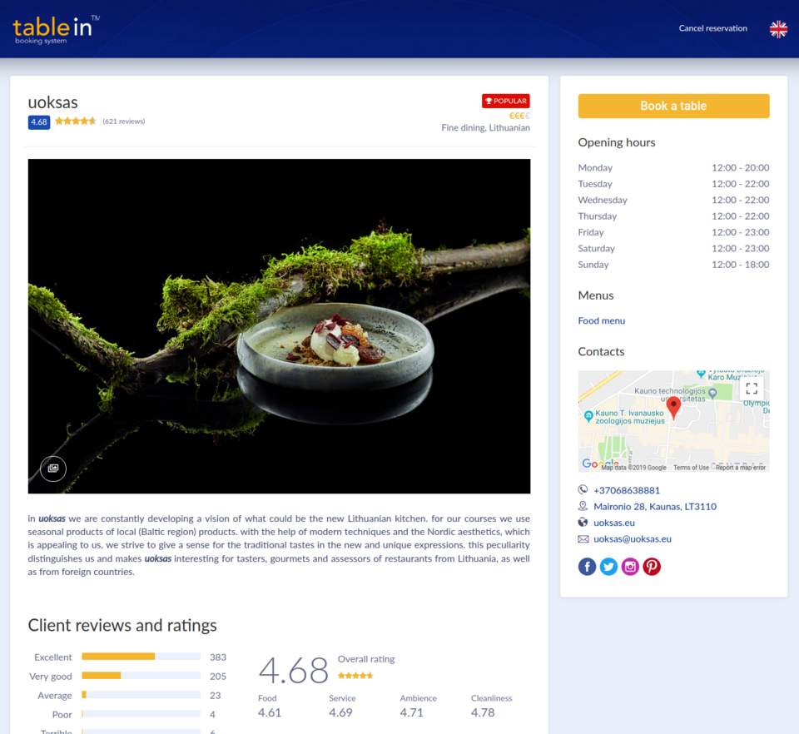Click Report a map error link

tap(741, 468)
